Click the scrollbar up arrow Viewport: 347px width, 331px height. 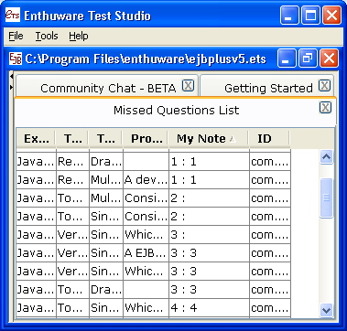(326, 157)
